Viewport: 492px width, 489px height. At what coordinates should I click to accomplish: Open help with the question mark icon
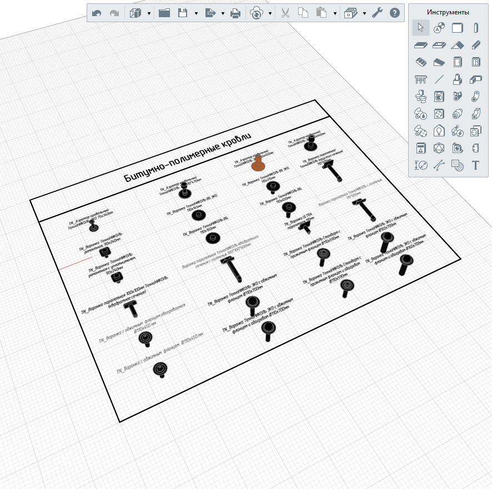pos(395,13)
